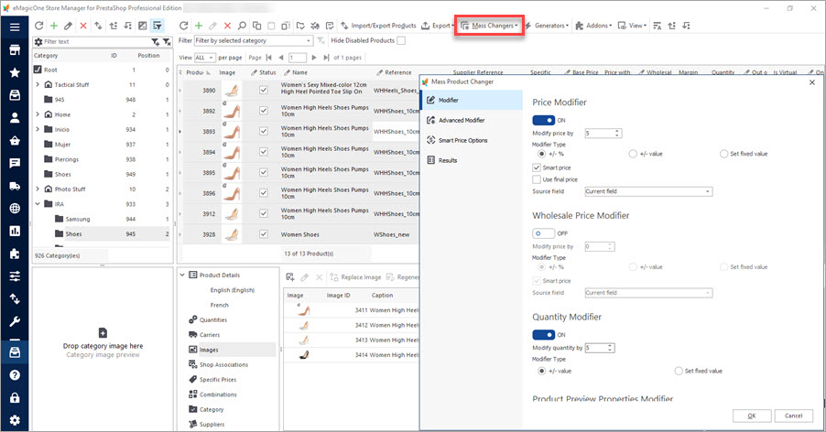Enable the Wholesale Price Modifier switch
This screenshot has width=826, height=432.
click(543, 233)
